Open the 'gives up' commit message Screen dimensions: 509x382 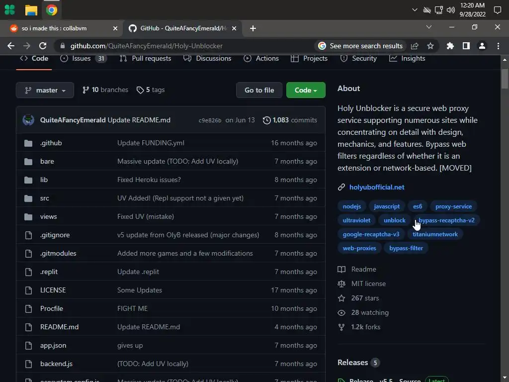130,345
